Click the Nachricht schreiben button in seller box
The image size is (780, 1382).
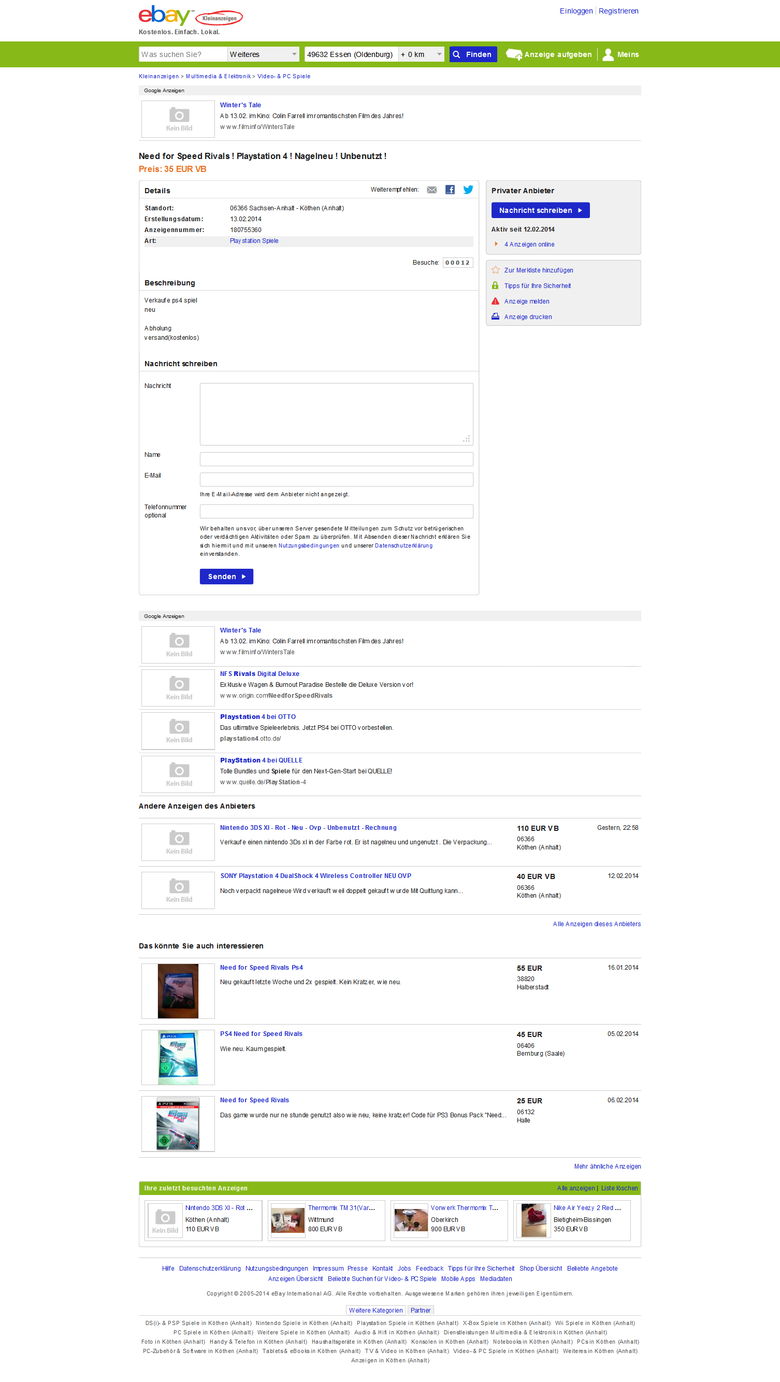tap(541, 211)
